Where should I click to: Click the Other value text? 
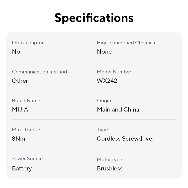point(20,81)
